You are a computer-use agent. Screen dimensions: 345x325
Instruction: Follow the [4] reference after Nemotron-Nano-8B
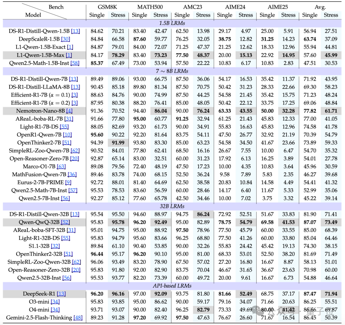(x=69, y=111)
